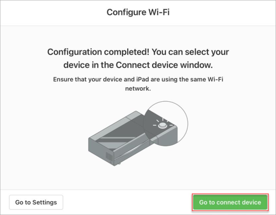
Task: Click the Configure Wi-Fi dialog title
Action: point(138,12)
